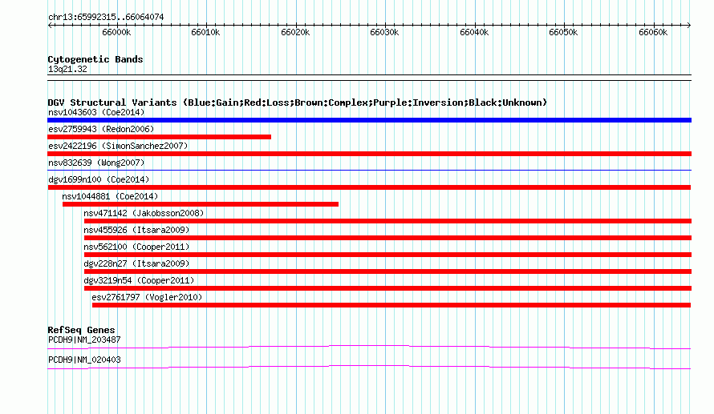714x414 pixels.
Task: Open variant label nsv562100 (Cooper2011)
Action: point(136,247)
